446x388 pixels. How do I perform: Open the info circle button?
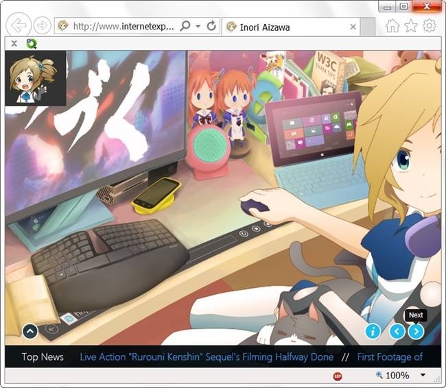point(373,331)
